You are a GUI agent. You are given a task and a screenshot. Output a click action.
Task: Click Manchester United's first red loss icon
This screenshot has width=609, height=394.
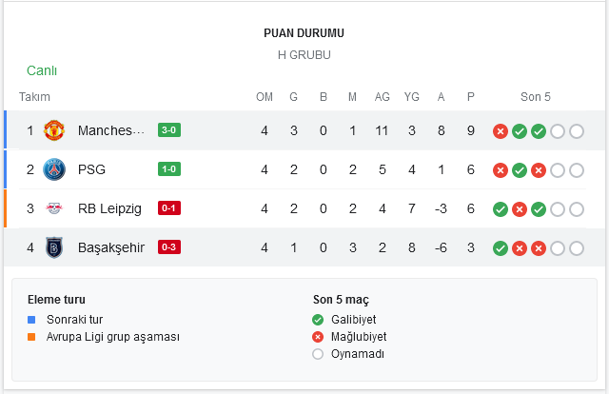point(501,131)
